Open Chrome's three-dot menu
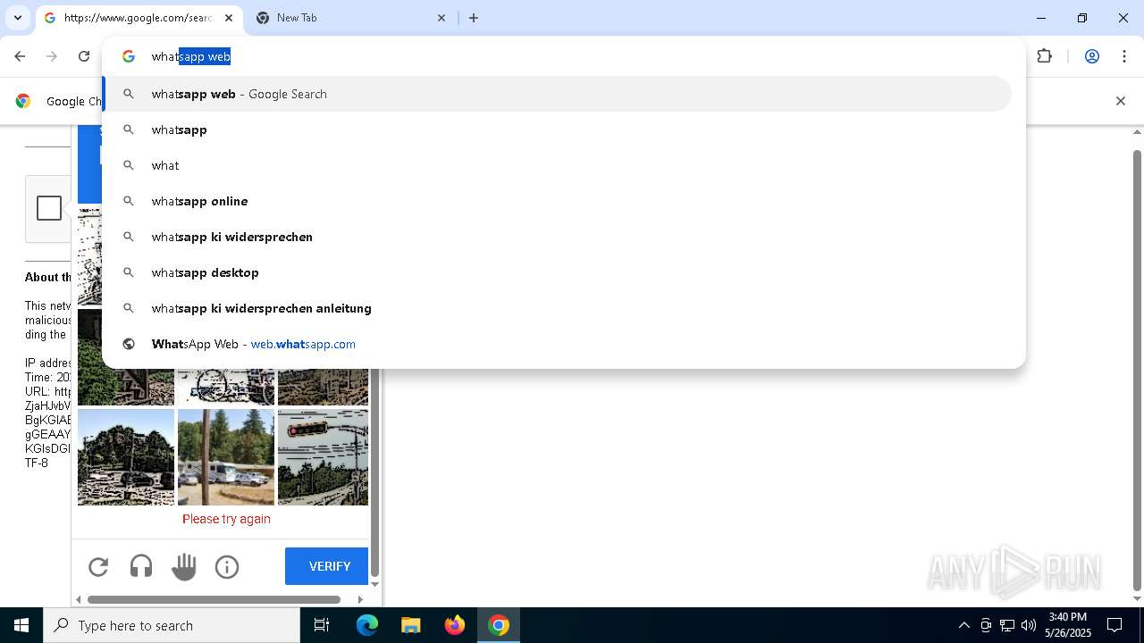This screenshot has width=1144, height=643. coord(1123,56)
